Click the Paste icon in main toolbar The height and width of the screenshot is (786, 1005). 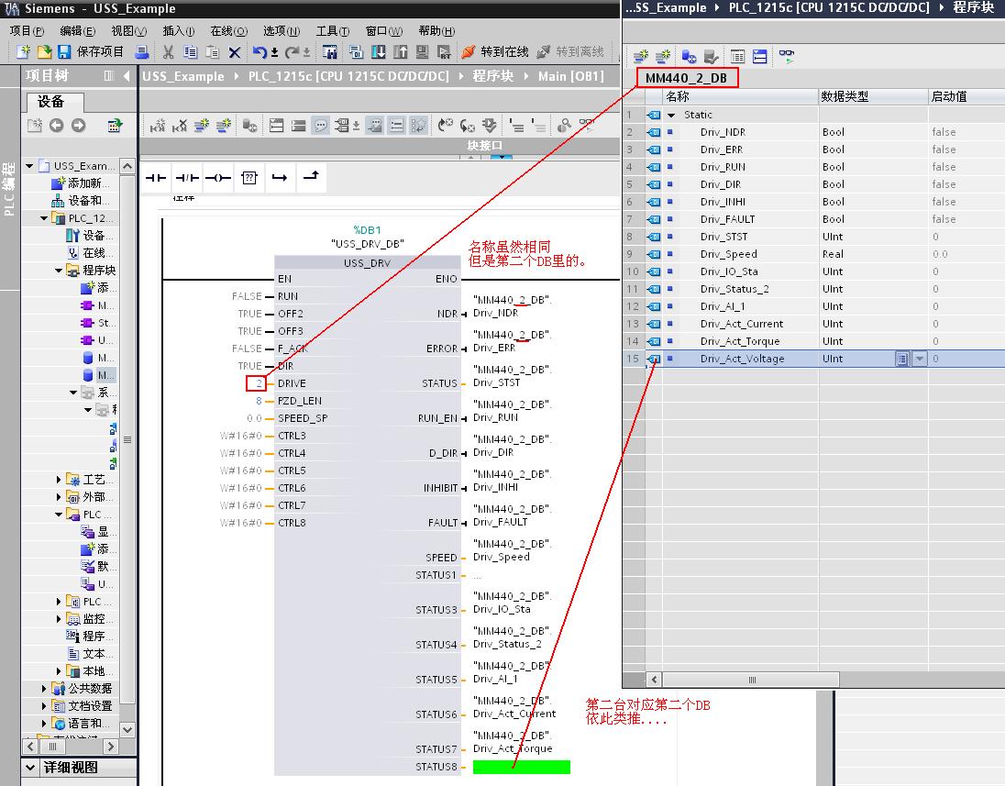[x=212, y=52]
